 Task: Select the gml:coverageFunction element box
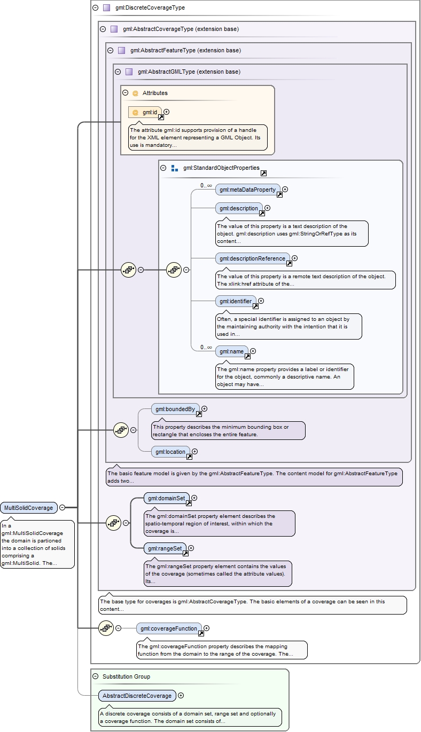tap(169, 628)
